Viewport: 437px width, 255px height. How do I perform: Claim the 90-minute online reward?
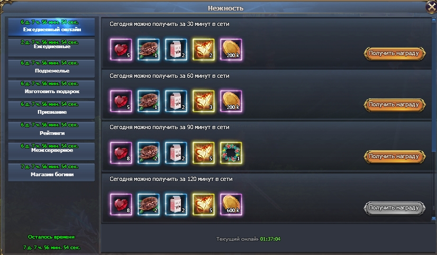click(x=394, y=157)
